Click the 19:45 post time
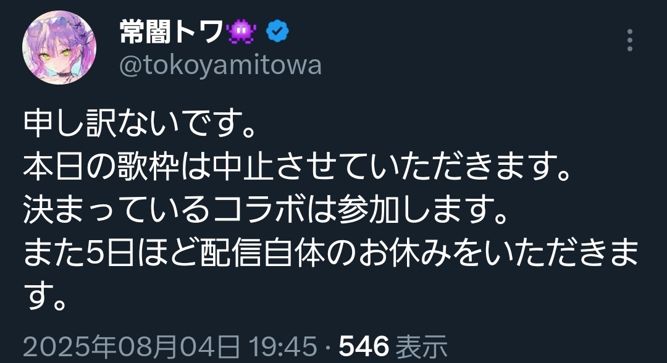 [x=283, y=346]
